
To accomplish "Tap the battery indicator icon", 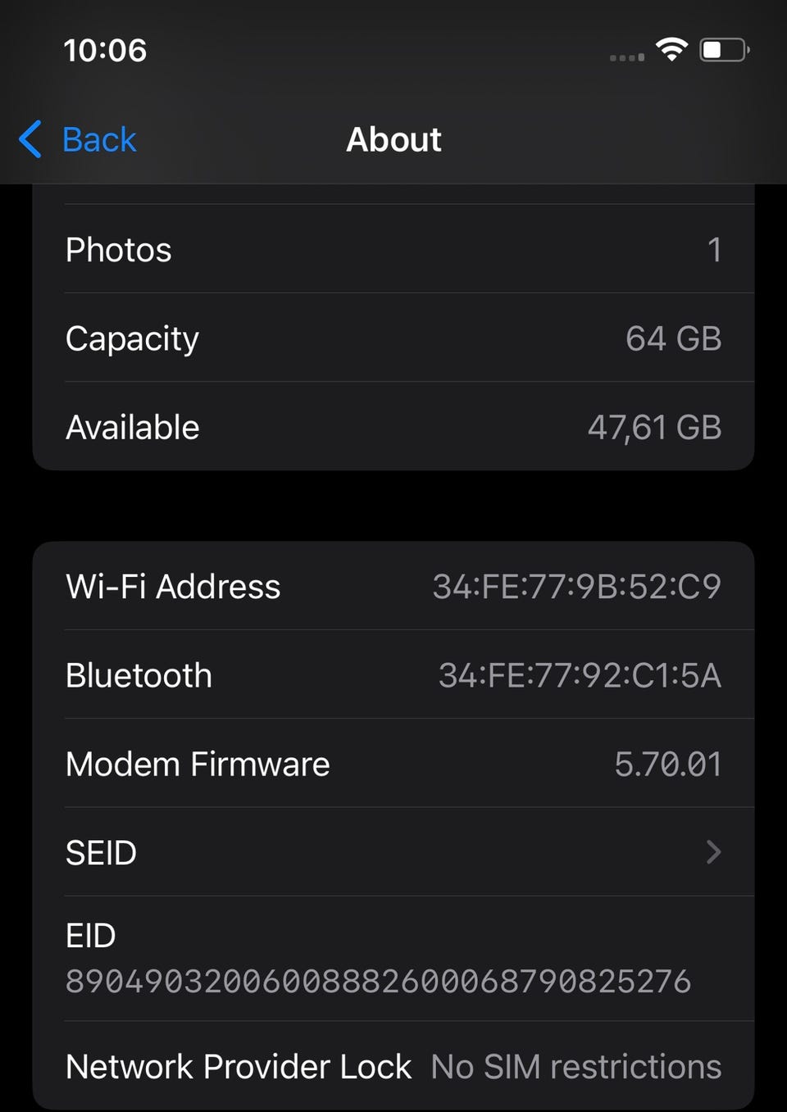I will (723, 50).
